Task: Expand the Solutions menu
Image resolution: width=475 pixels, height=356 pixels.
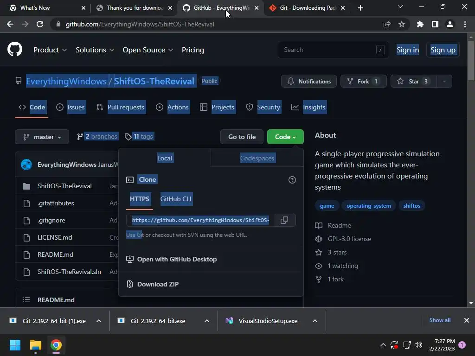Action: pos(95,50)
